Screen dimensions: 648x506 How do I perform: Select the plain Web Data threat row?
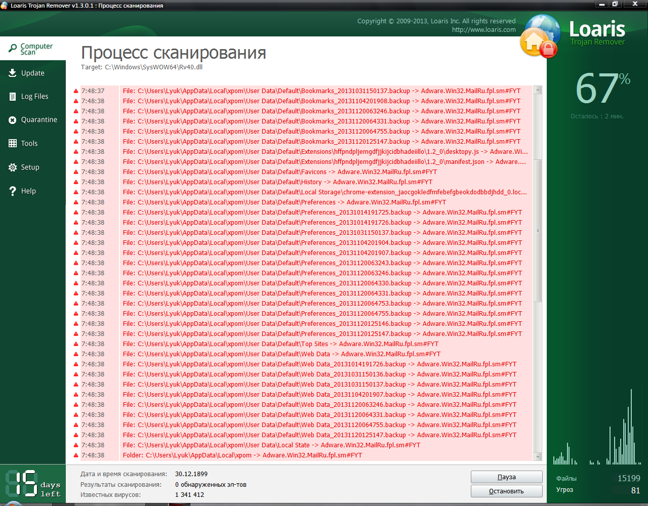(x=303, y=354)
